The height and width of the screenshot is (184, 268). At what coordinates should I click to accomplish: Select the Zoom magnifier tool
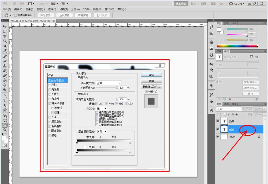[5, 130]
